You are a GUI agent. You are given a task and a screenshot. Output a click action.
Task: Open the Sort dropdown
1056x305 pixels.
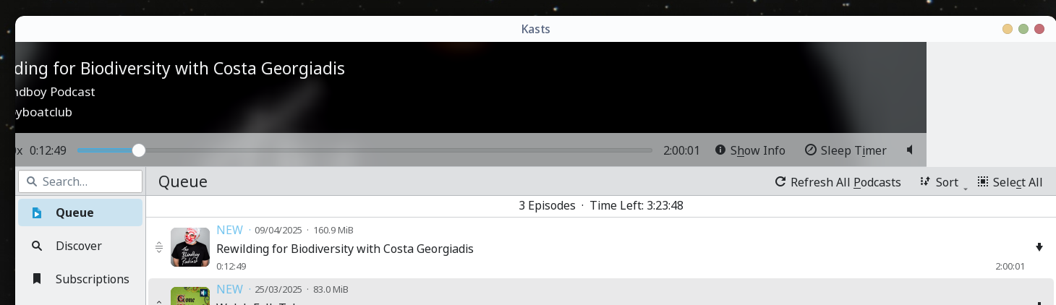(x=944, y=182)
